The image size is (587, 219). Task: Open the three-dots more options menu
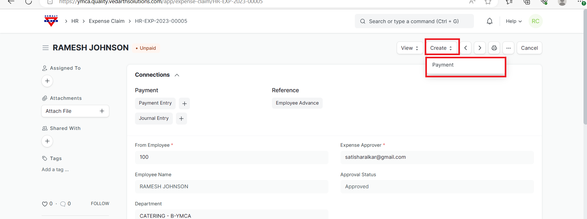point(508,48)
